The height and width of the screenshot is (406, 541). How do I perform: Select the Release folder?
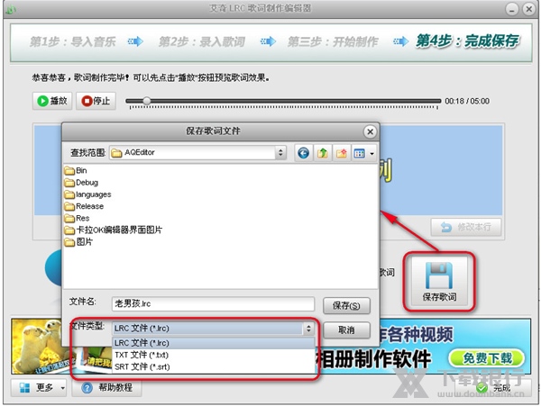(x=84, y=206)
